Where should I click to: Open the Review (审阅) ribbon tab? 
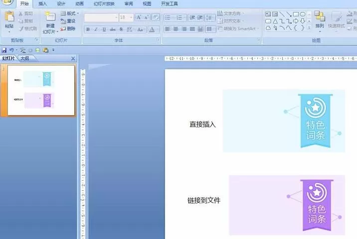pyautogui.click(x=129, y=4)
